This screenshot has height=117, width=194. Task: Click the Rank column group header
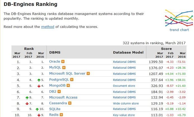pos(29,49)
